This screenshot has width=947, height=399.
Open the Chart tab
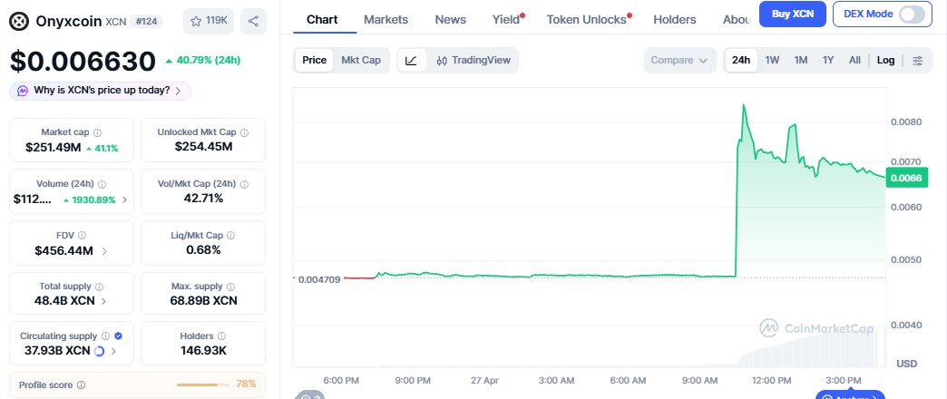point(322,20)
